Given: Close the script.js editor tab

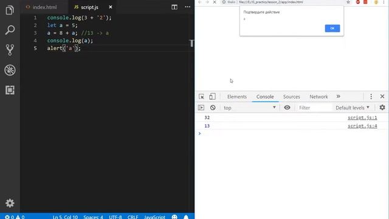Looking at the screenshot, I should (x=111, y=7).
